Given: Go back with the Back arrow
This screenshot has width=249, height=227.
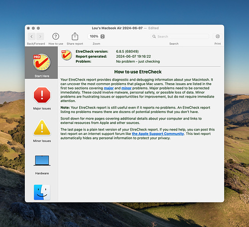Looking at the screenshot, I should click(31, 36).
